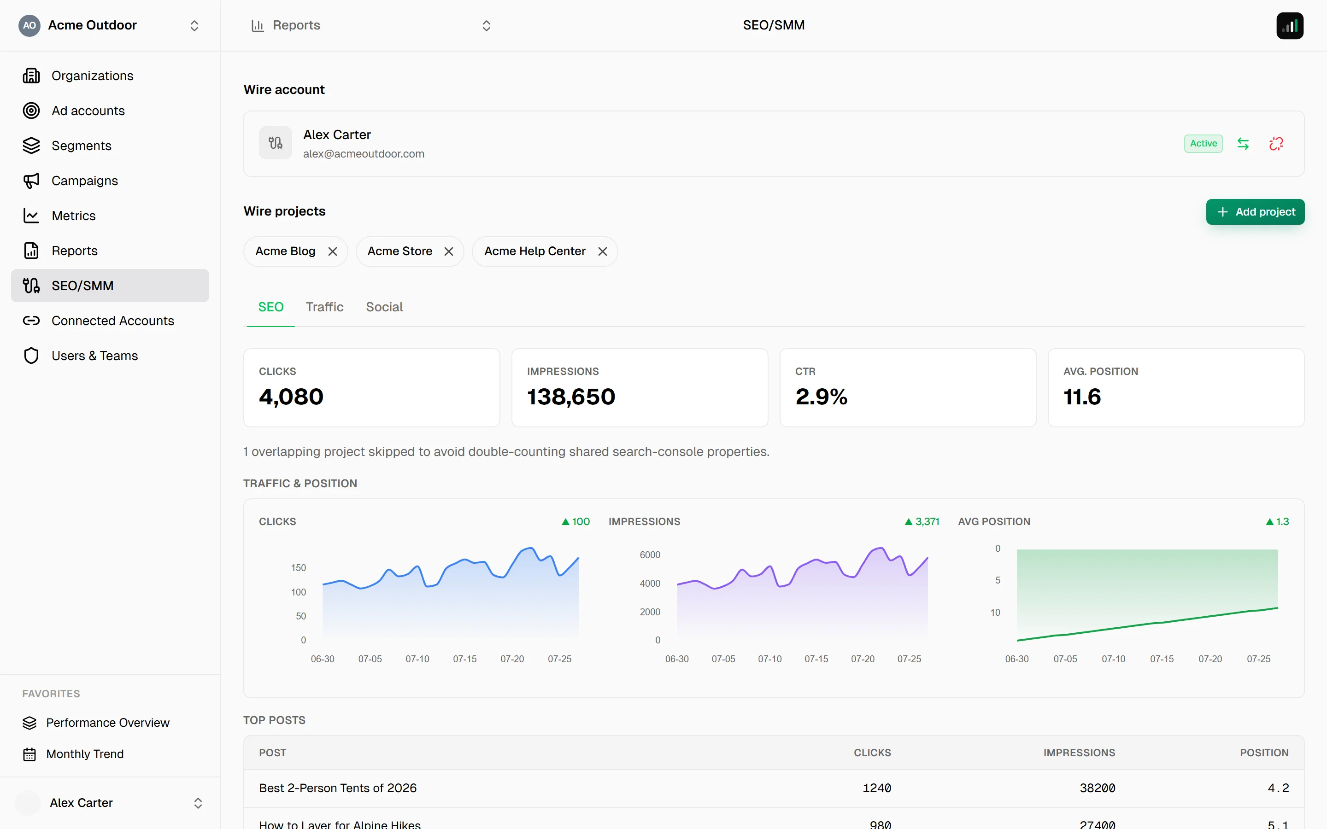1327x829 pixels.
Task: Click the IMPRESSIONS column header in Top Posts
Action: (1079, 753)
